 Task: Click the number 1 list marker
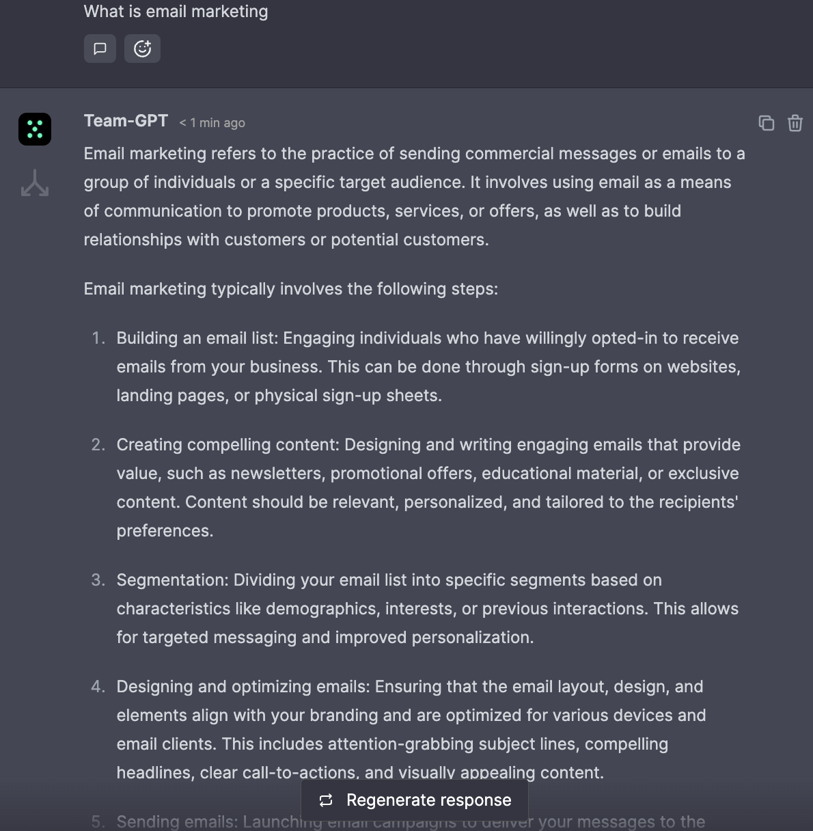98,338
